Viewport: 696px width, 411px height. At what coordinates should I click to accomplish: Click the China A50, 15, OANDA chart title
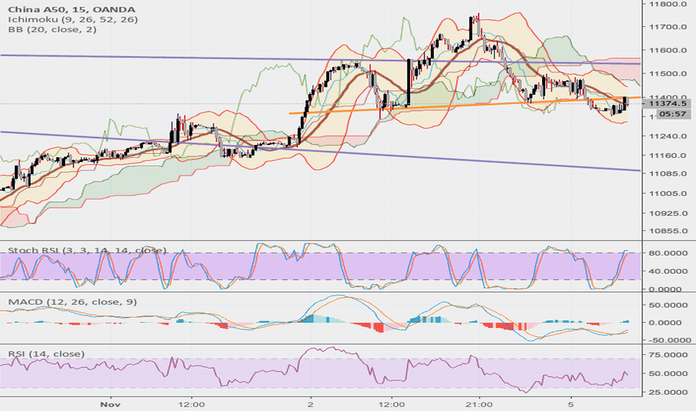click(72, 9)
